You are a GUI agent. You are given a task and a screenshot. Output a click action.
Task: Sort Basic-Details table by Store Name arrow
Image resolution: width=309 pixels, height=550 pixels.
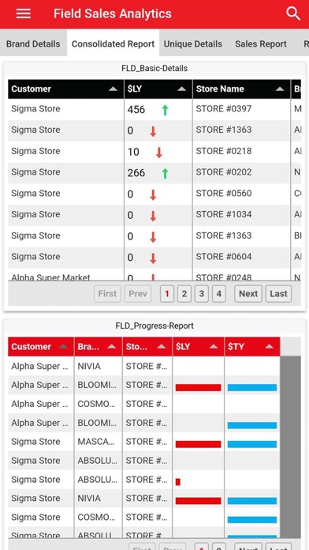pyautogui.click(x=280, y=89)
